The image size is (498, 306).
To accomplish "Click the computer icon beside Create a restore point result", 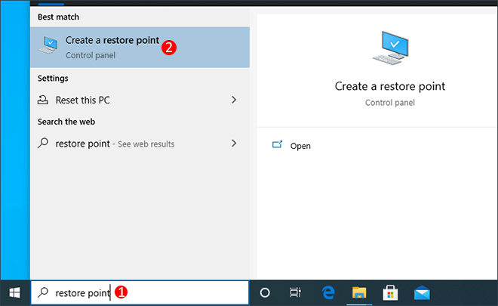I will click(48, 45).
